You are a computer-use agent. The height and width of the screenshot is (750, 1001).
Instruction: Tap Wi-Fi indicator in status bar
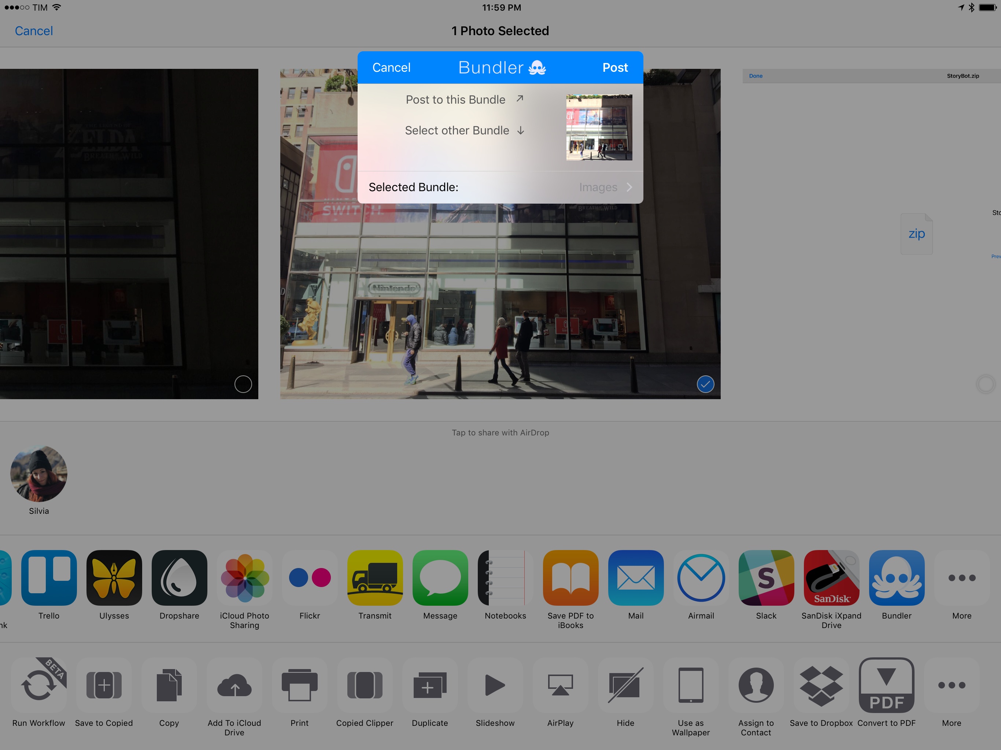point(56,7)
